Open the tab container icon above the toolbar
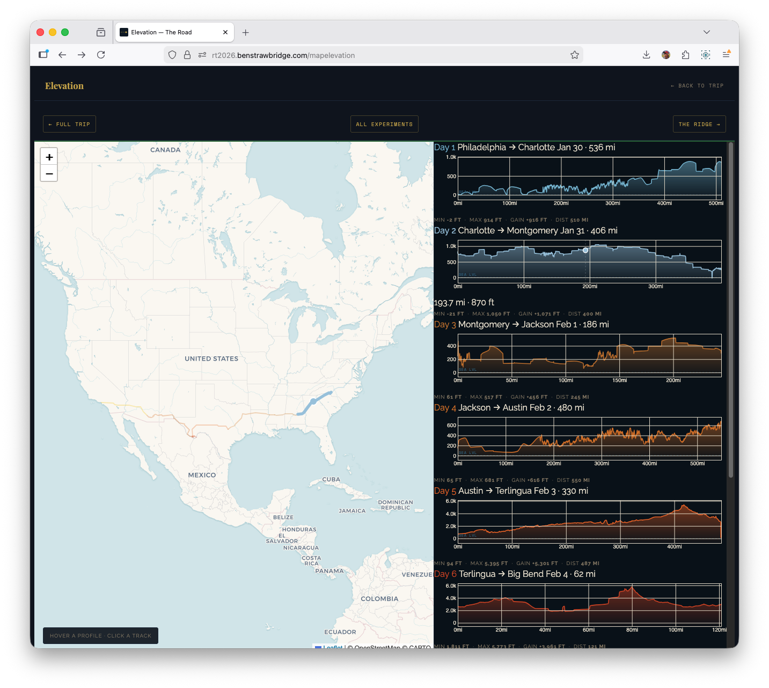The width and height of the screenshot is (769, 688). pos(100,32)
